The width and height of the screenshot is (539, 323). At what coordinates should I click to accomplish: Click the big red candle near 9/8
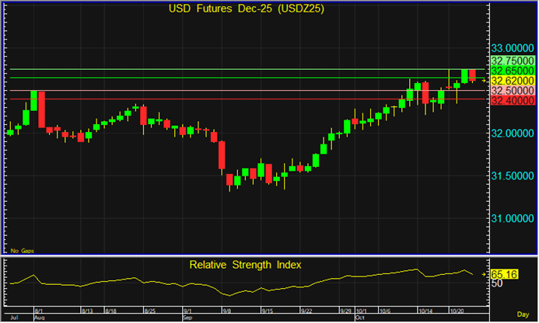(222, 155)
